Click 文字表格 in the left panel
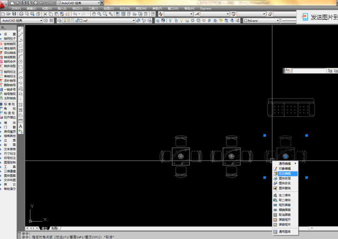 tap(9, 149)
